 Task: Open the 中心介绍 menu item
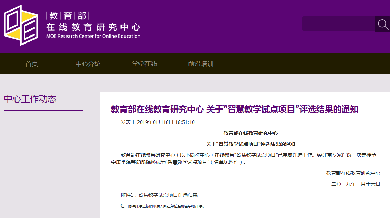[x=88, y=64]
